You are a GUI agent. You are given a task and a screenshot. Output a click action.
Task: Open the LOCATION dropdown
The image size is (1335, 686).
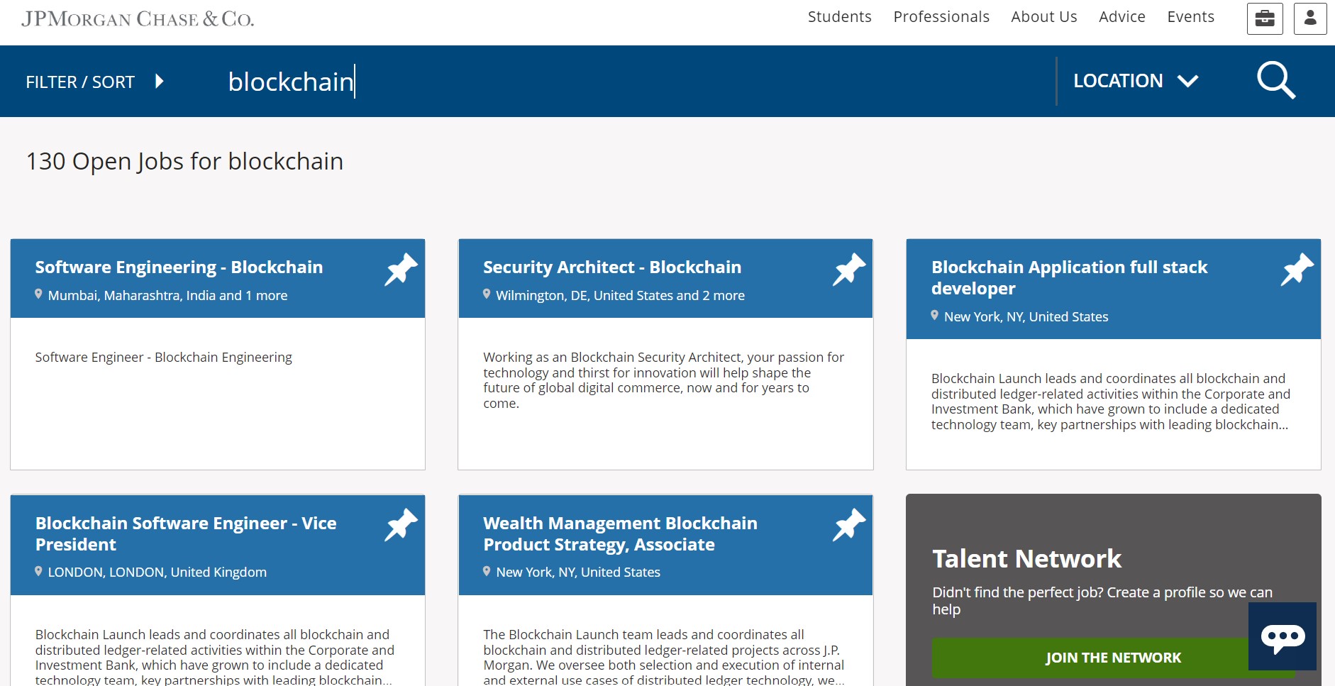point(1134,80)
